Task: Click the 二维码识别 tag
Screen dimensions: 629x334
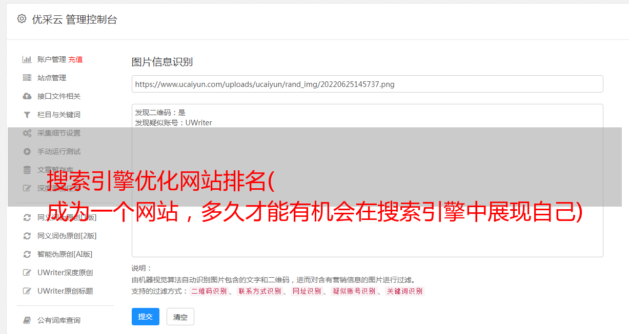Action: tap(209, 291)
